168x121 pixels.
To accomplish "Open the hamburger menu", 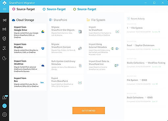I will click(x=5, y=9).
